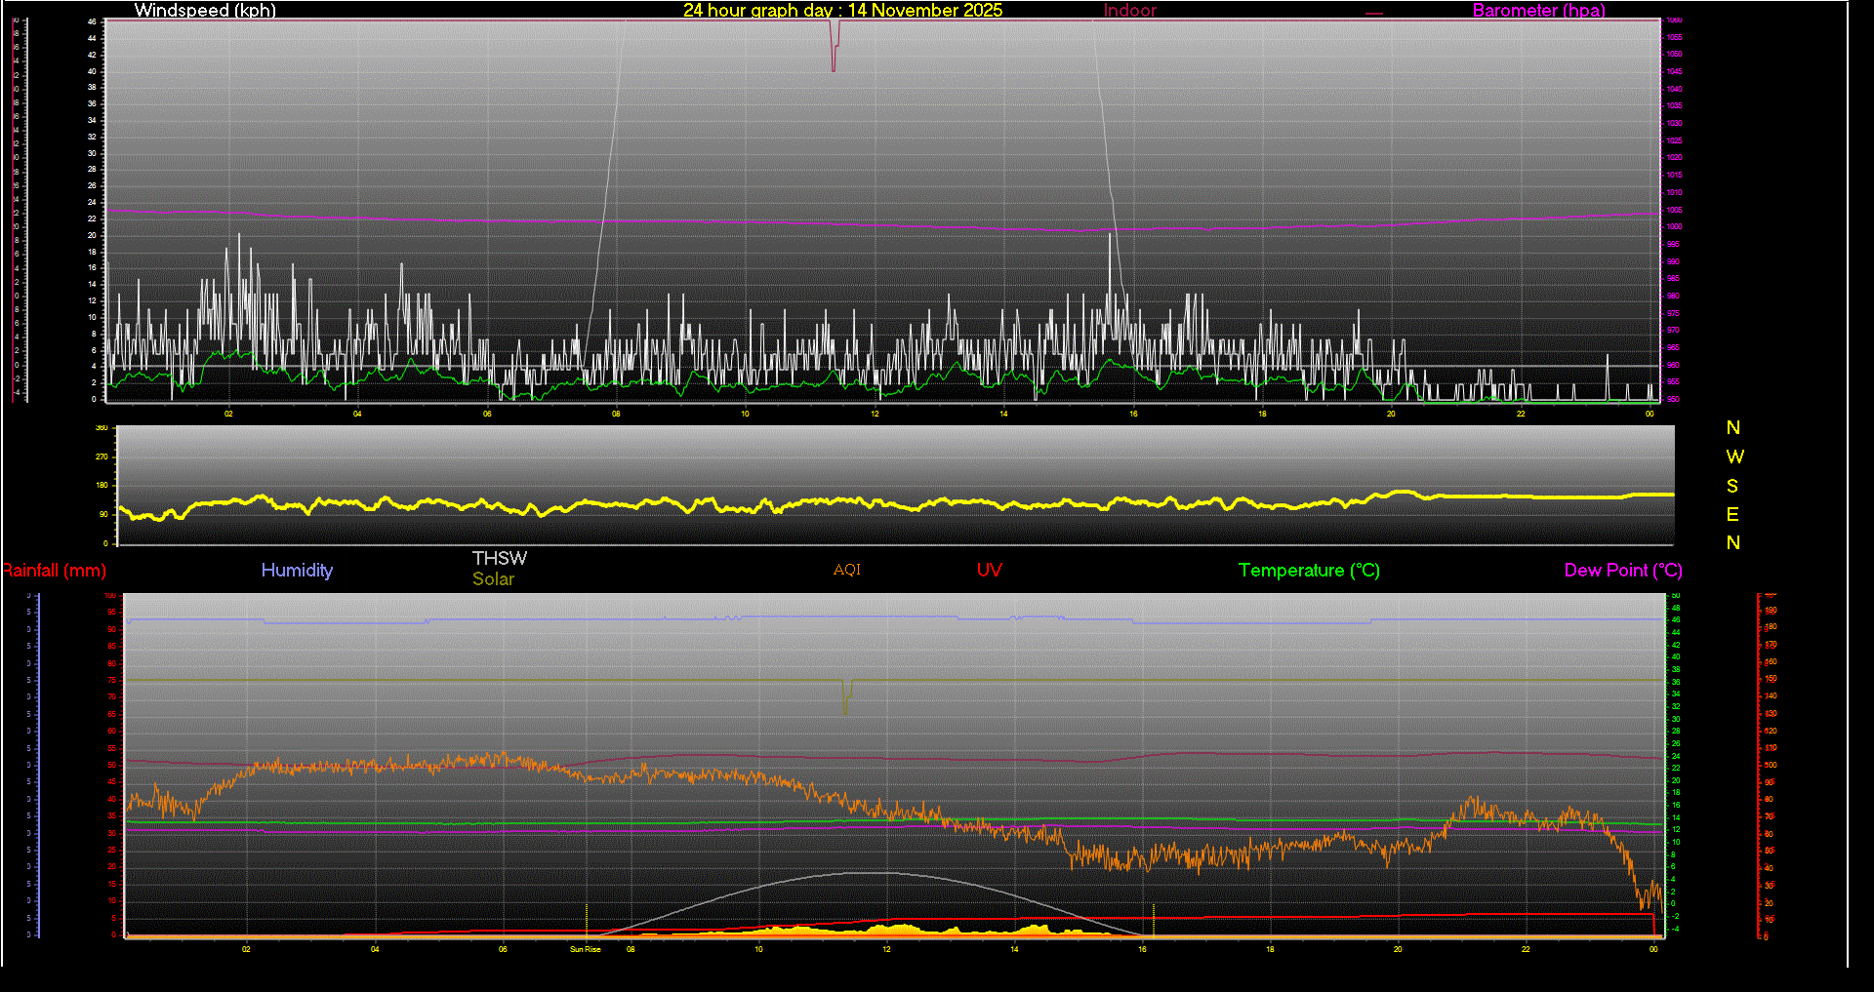The height and width of the screenshot is (992, 1874).
Task: Click the yellow wind direction trace
Action: click(x=878, y=503)
